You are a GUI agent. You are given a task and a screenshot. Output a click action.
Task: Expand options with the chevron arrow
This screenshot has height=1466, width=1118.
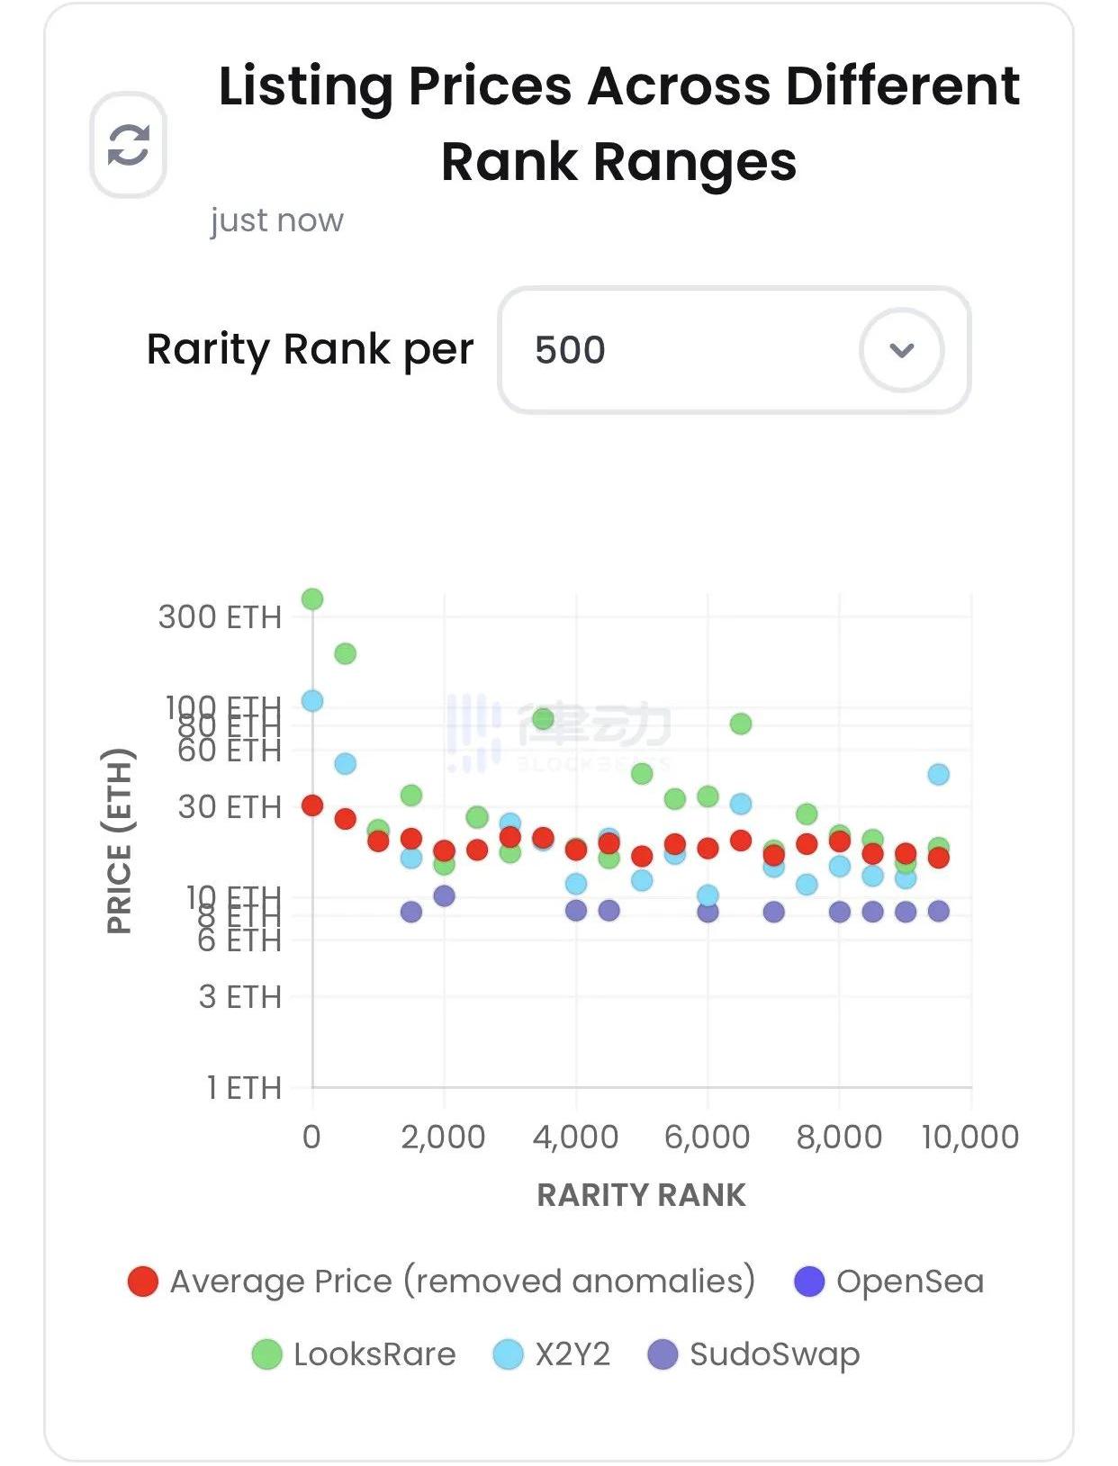click(x=901, y=350)
